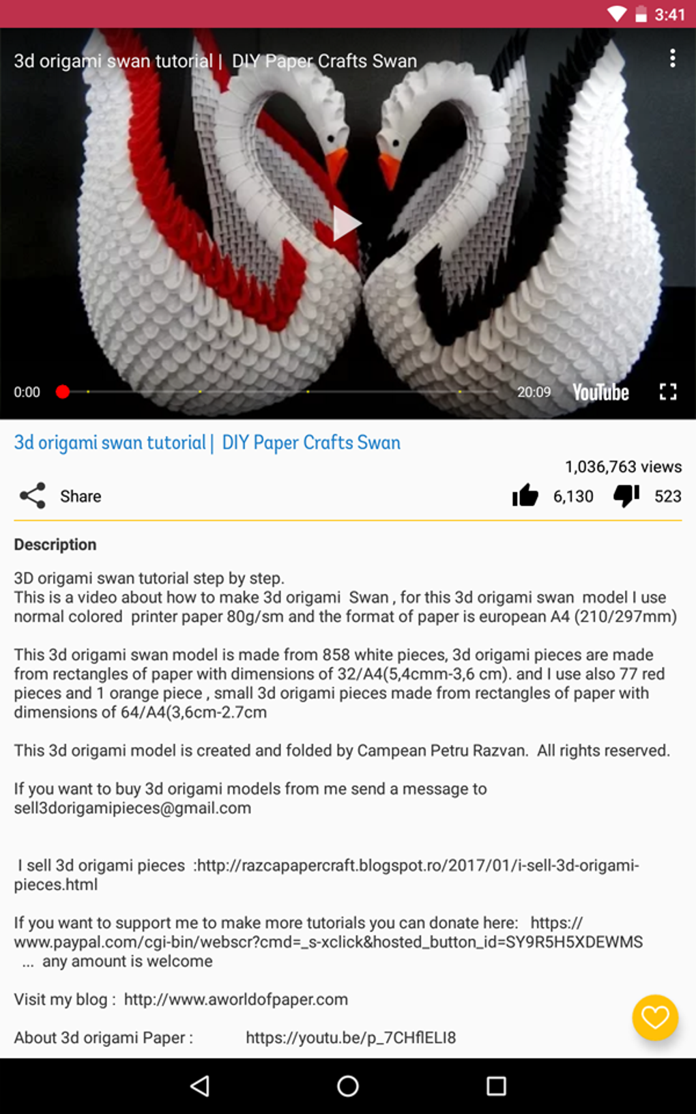Screen dimensions: 696x1114
Task: Open the PayPal donation link
Action: pos(328,932)
